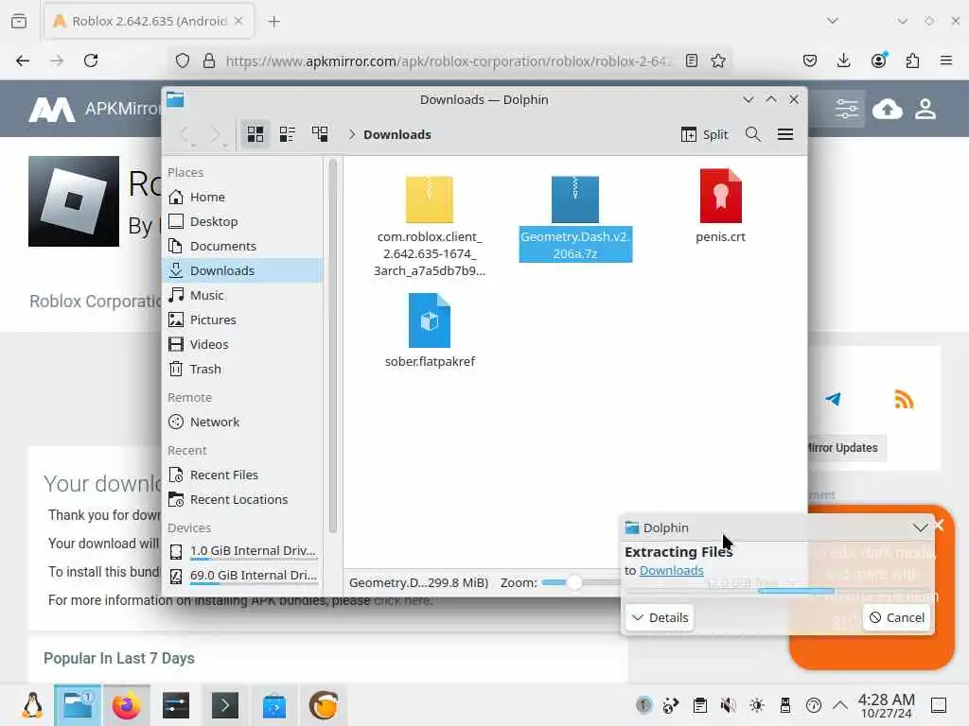969x726 pixels.
Task: Click Dolphin's forward navigation arrow
Action: click(x=216, y=134)
